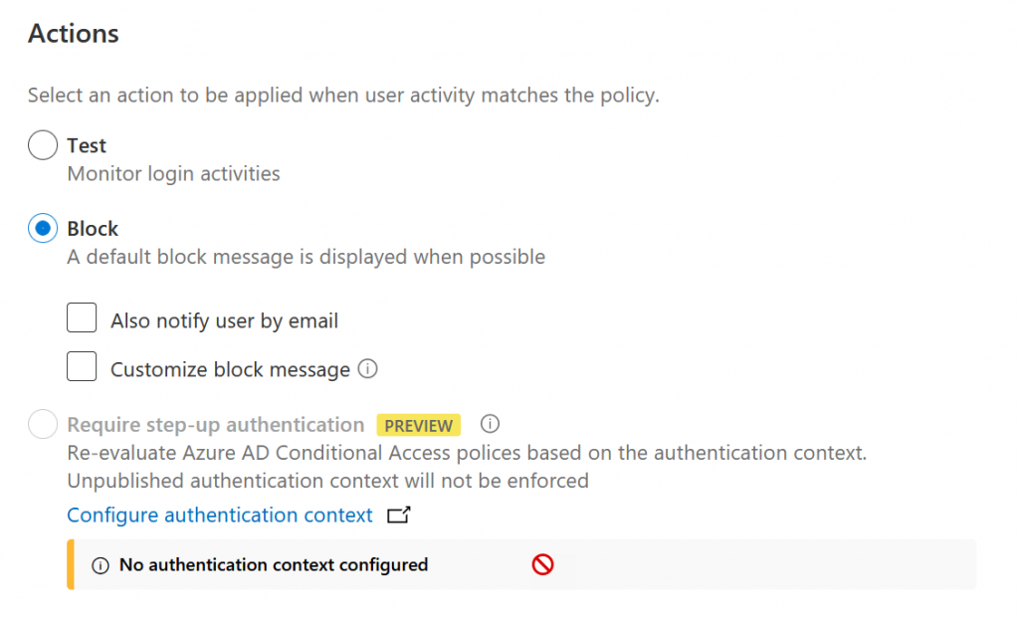Click the yellow PREVIEW badge
This screenshot has width=1019, height=625.
[419, 426]
